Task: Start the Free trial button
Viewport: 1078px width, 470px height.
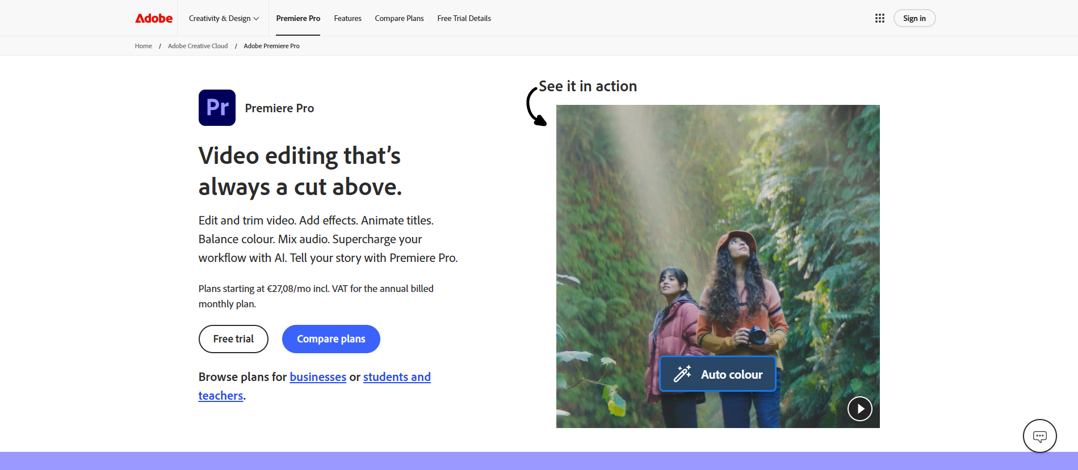Action: [233, 339]
